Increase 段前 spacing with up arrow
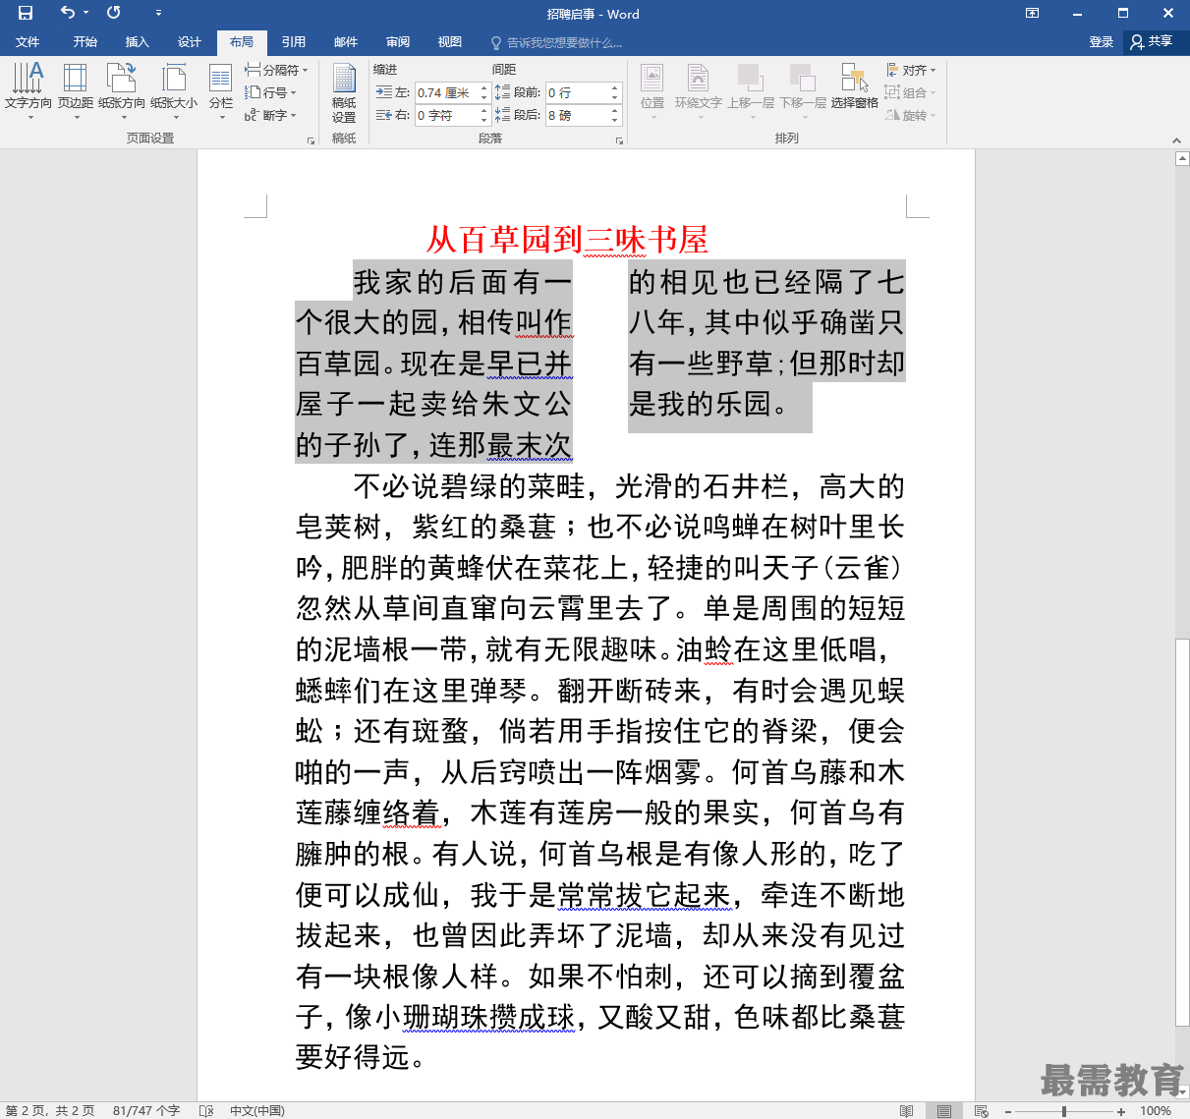 615,87
